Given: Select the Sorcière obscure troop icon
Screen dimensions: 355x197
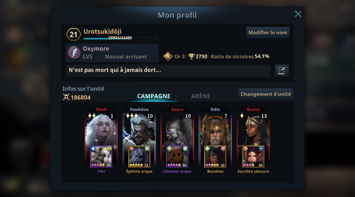Looking at the screenshot, I should 253,156.
